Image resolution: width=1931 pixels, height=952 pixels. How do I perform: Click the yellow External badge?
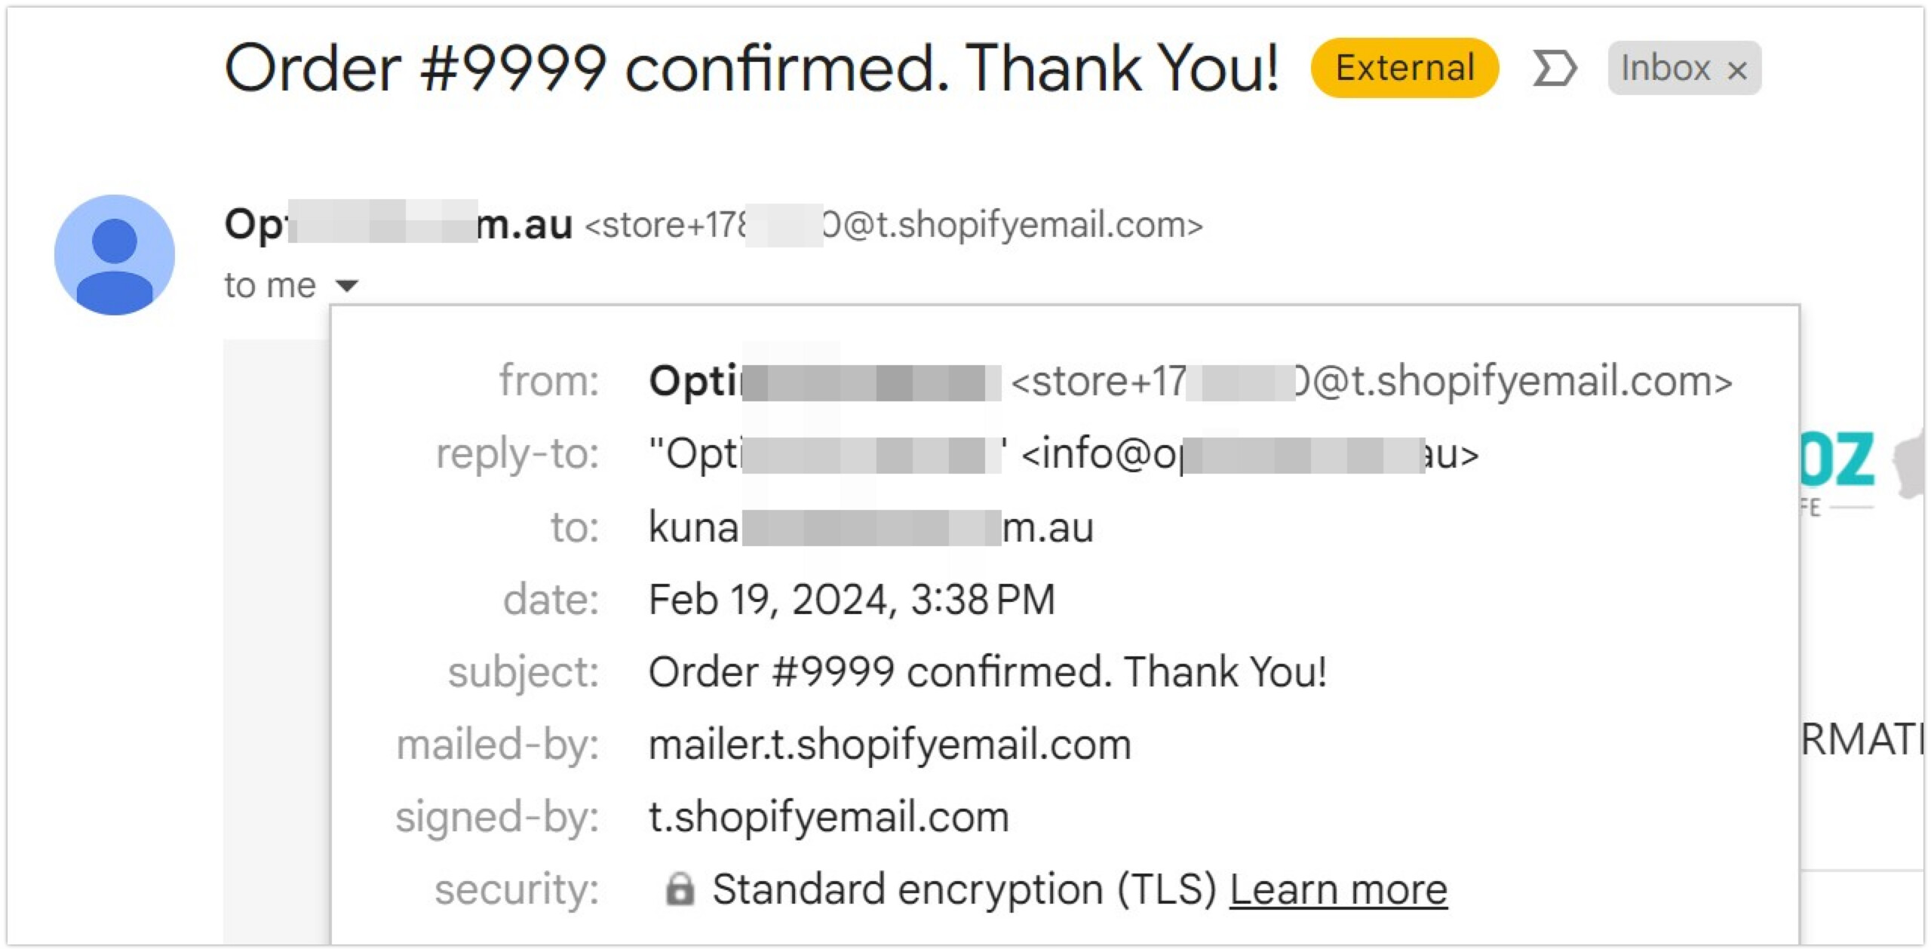click(1405, 68)
